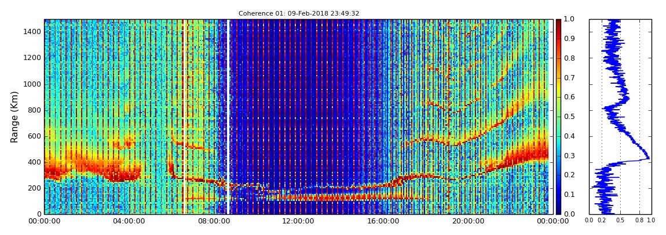Click the 08:00:00 time axis label

213,222
